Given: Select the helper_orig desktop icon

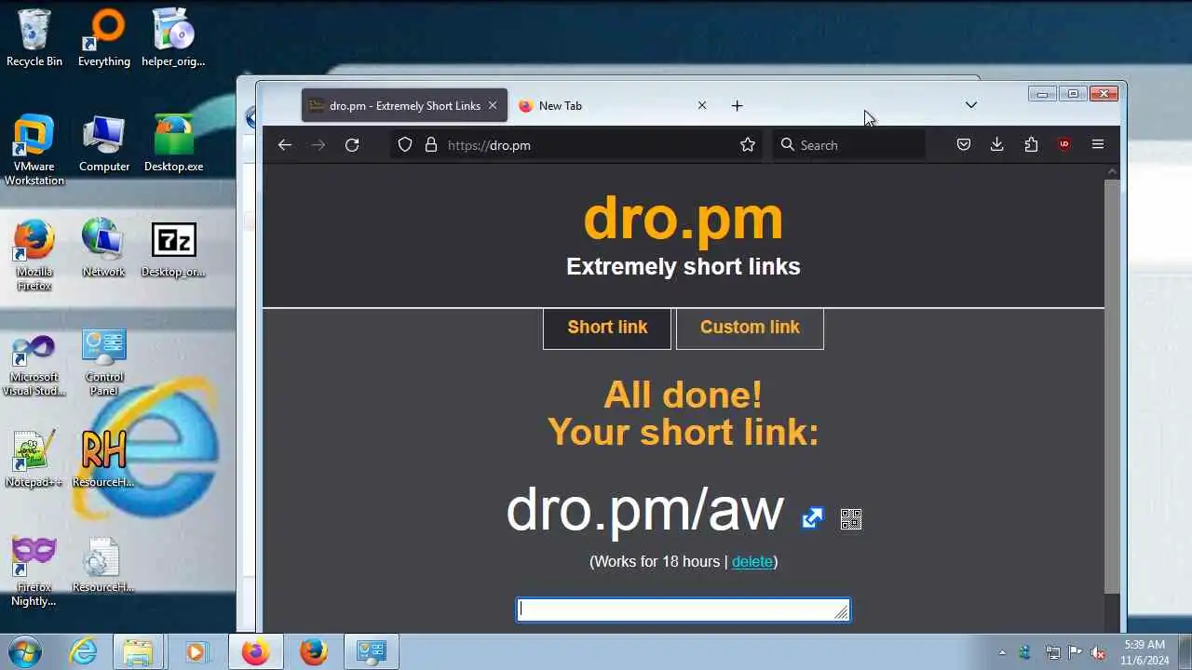Looking at the screenshot, I should (173, 38).
